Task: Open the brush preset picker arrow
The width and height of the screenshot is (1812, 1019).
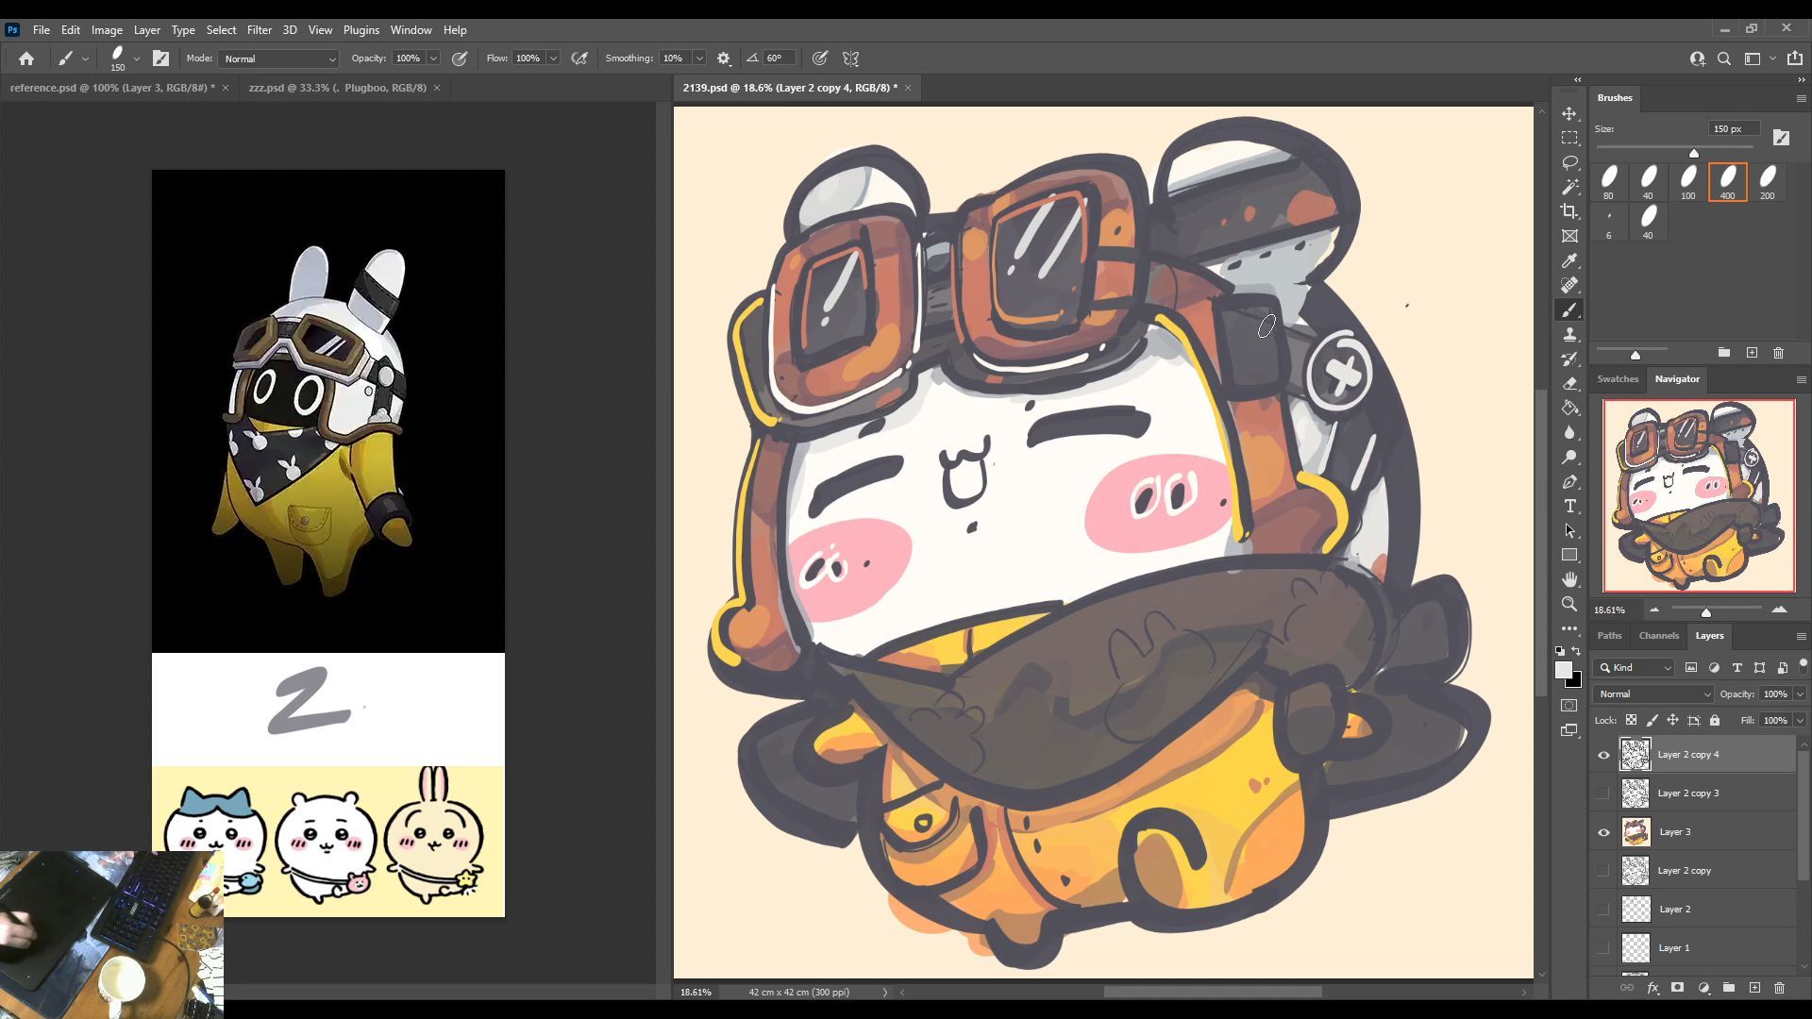Action: coord(137,58)
